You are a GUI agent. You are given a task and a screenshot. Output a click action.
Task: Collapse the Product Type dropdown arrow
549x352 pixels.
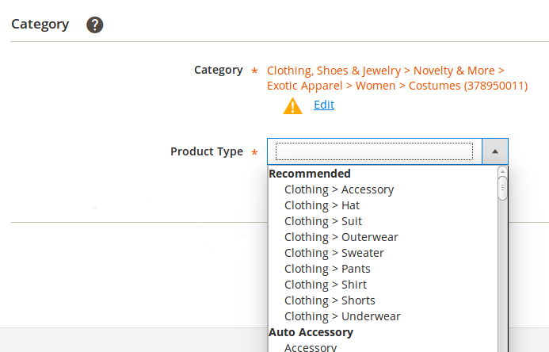[x=494, y=151]
